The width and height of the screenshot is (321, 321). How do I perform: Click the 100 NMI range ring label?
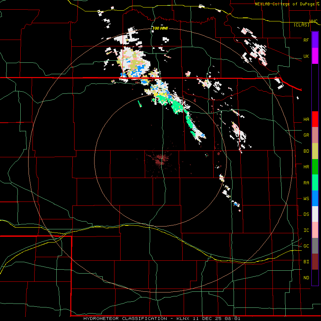pos(160,28)
